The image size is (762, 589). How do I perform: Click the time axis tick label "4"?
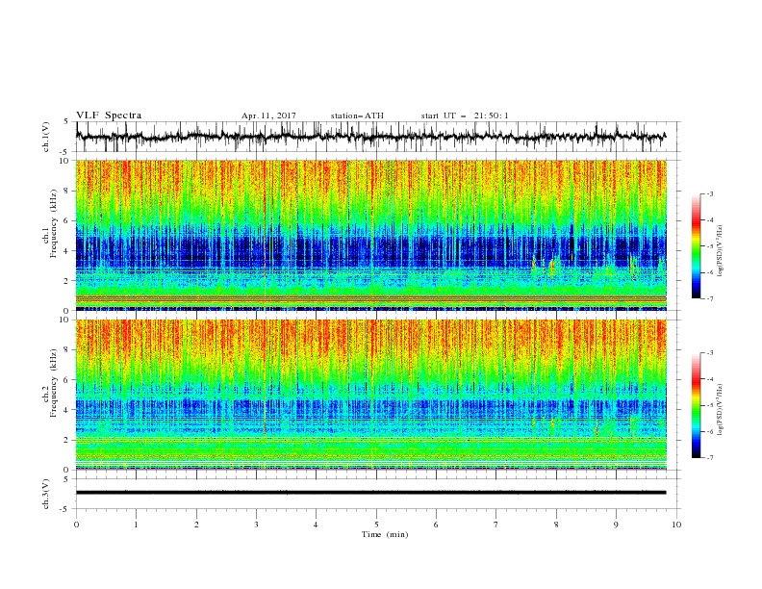point(316,525)
